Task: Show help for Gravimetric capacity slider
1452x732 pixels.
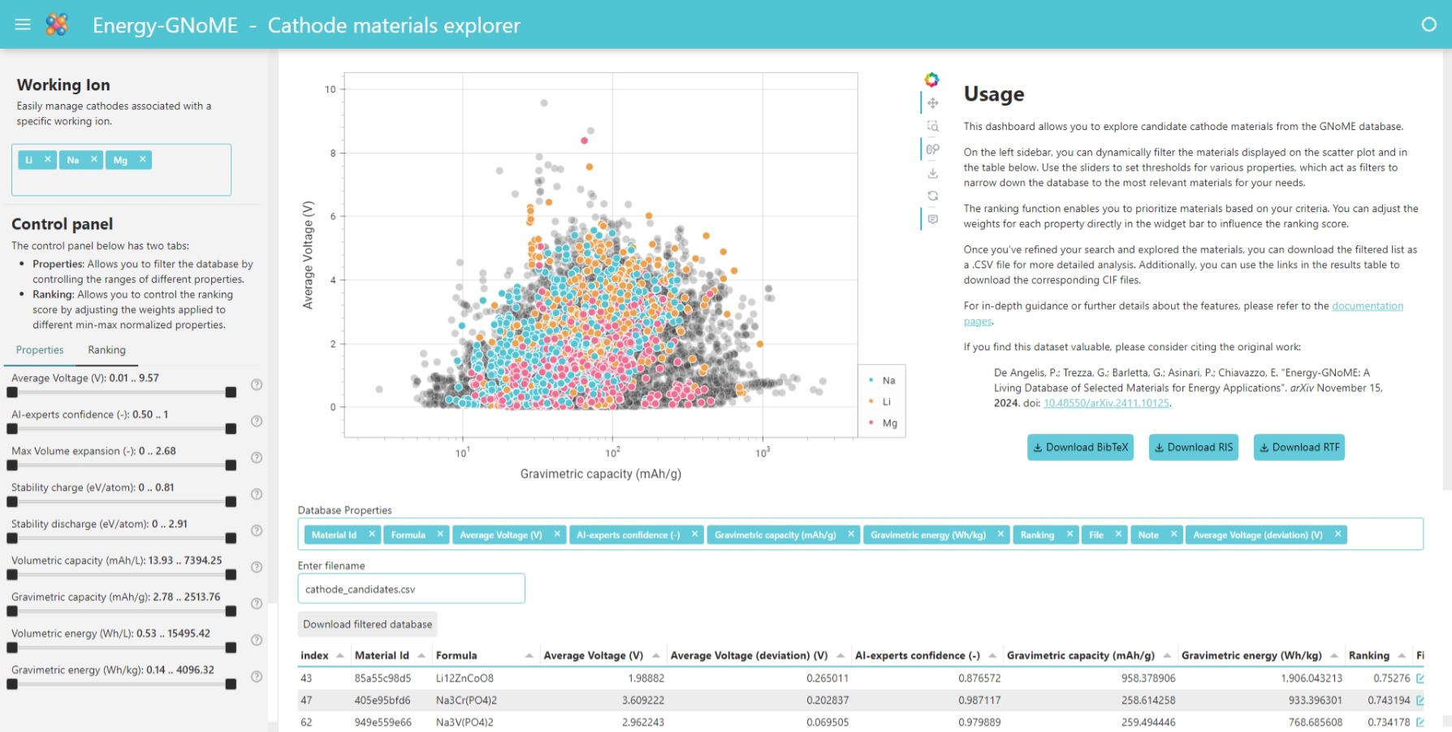Action: click(257, 604)
